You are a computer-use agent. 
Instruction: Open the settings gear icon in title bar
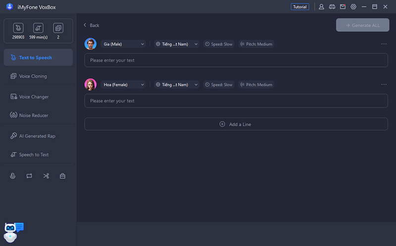pos(353,7)
